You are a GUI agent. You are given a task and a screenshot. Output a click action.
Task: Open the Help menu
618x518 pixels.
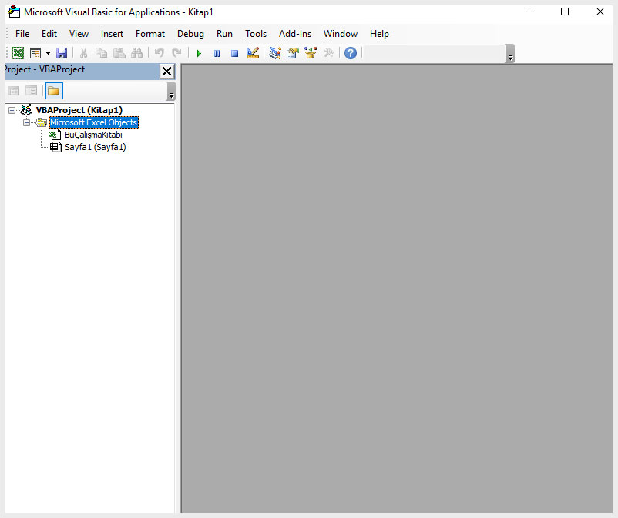[379, 34]
